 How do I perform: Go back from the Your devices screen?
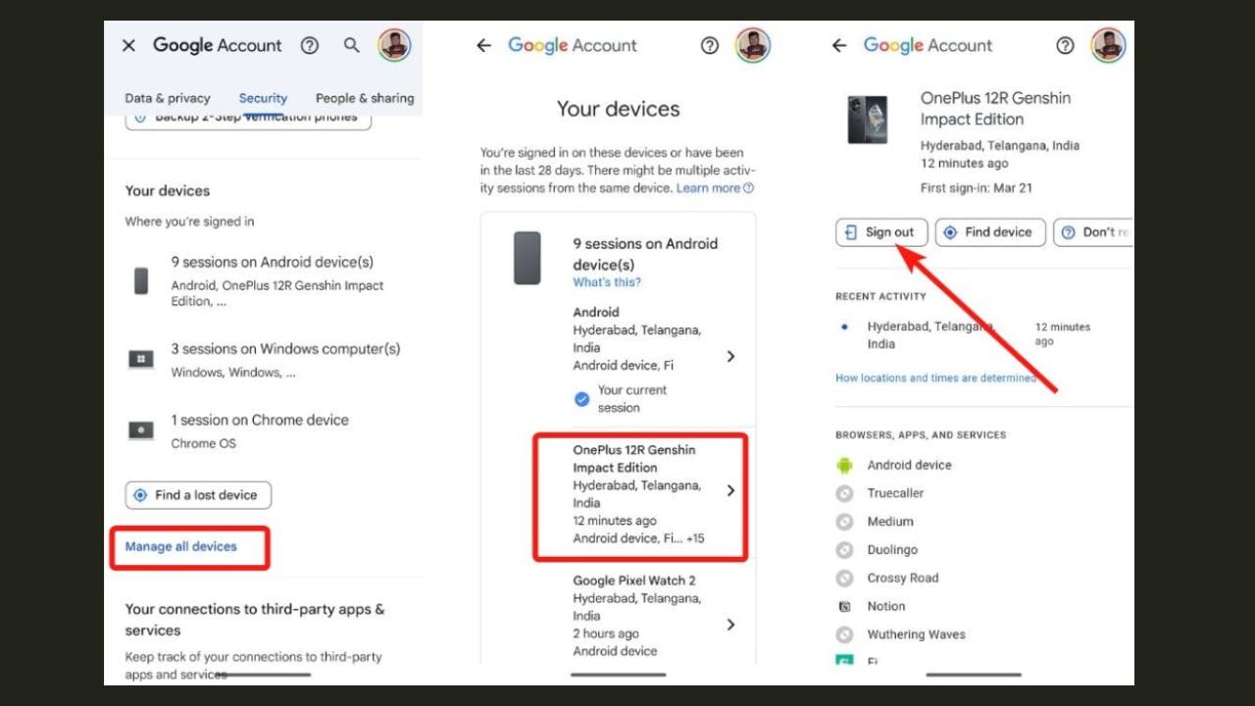[x=483, y=45]
